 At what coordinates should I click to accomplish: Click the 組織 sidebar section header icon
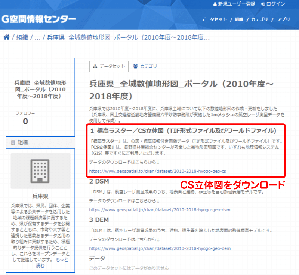pyautogui.click(x=13, y=143)
